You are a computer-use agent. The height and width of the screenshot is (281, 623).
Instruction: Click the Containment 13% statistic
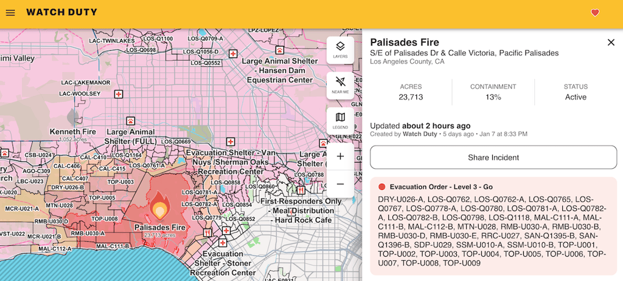coord(493,92)
